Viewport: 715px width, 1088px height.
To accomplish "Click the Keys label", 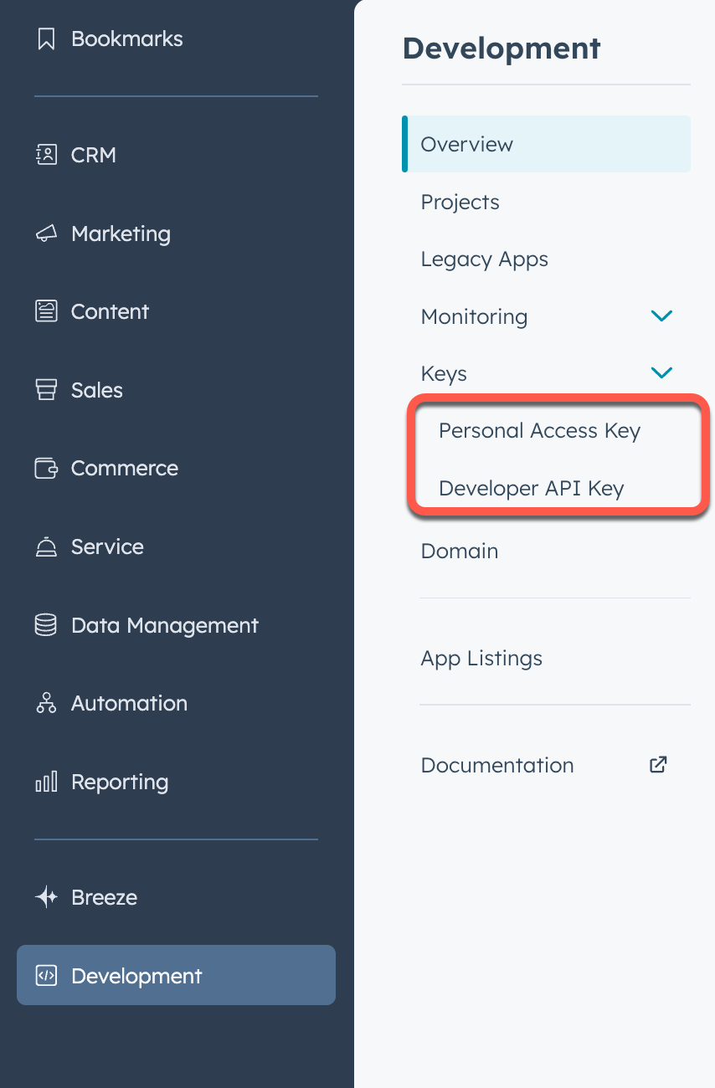I will 444,374.
